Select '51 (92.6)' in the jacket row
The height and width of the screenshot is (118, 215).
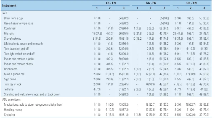click(164, 59)
